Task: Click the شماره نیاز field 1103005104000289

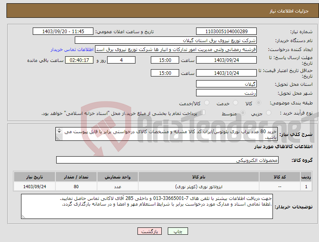Action: coord(226,32)
